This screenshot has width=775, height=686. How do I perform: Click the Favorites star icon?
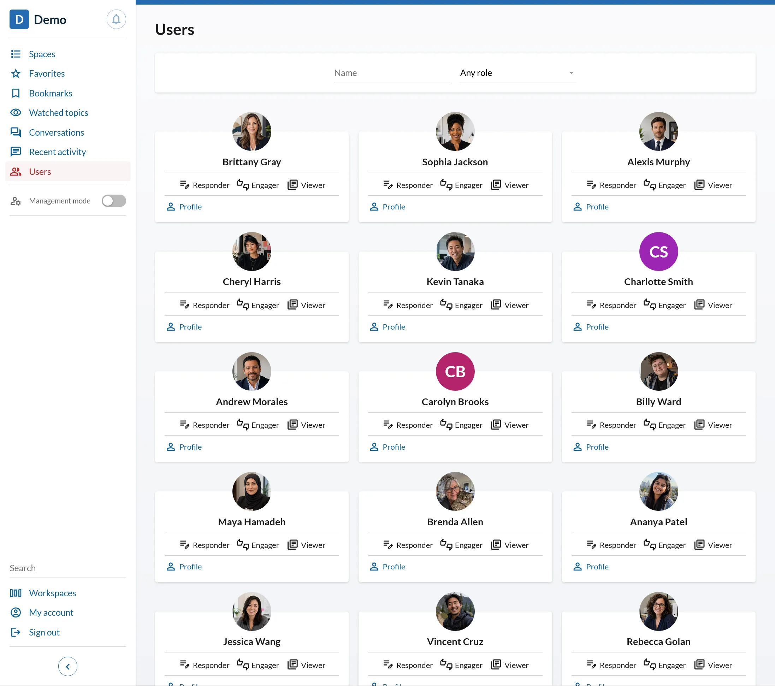click(x=16, y=73)
